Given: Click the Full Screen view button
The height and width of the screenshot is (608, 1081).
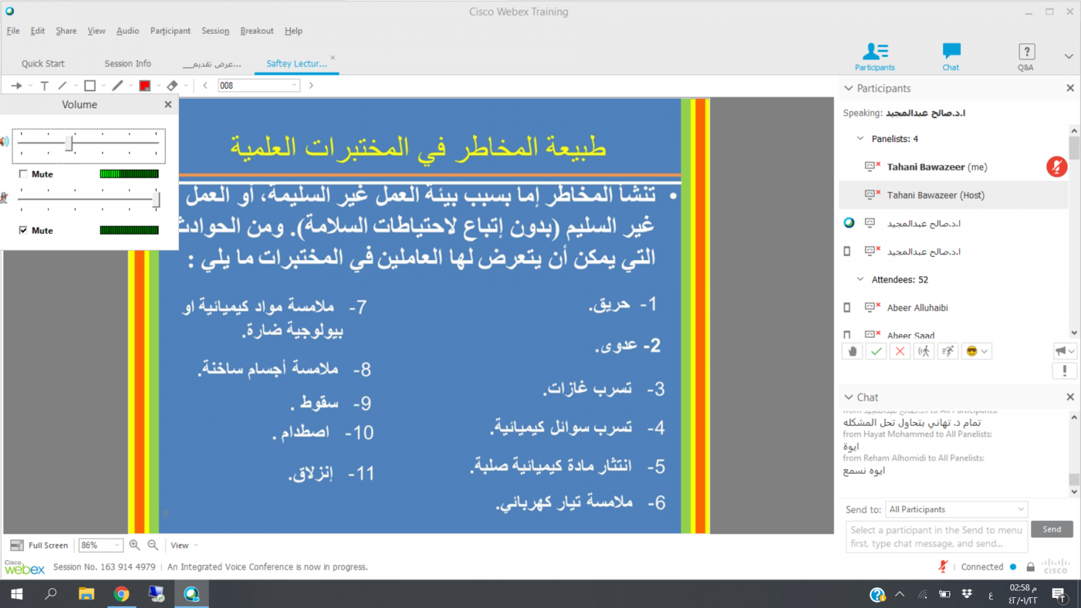Looking at the screenshot, I should pyautogui.click(x=40, y=545).
